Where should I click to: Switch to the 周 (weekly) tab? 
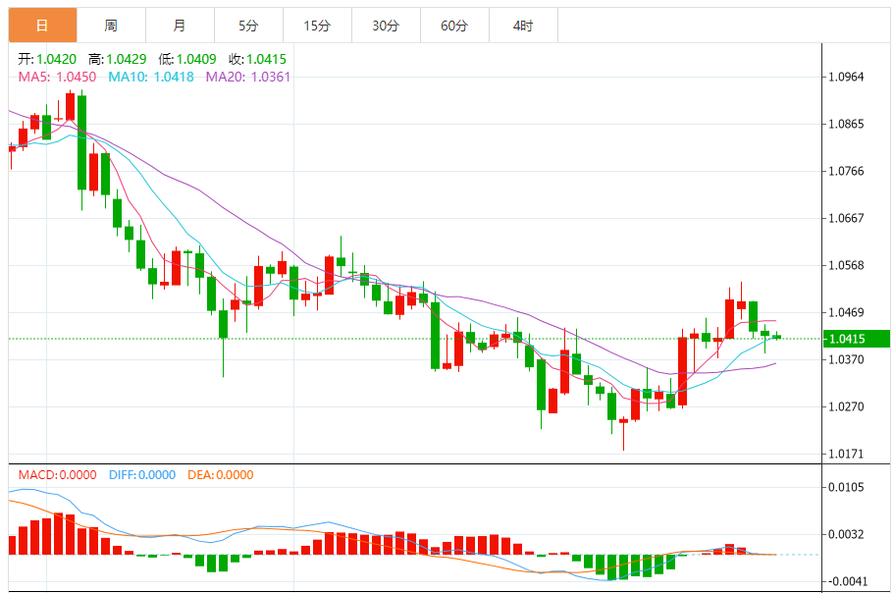click(x=111, y=26)
